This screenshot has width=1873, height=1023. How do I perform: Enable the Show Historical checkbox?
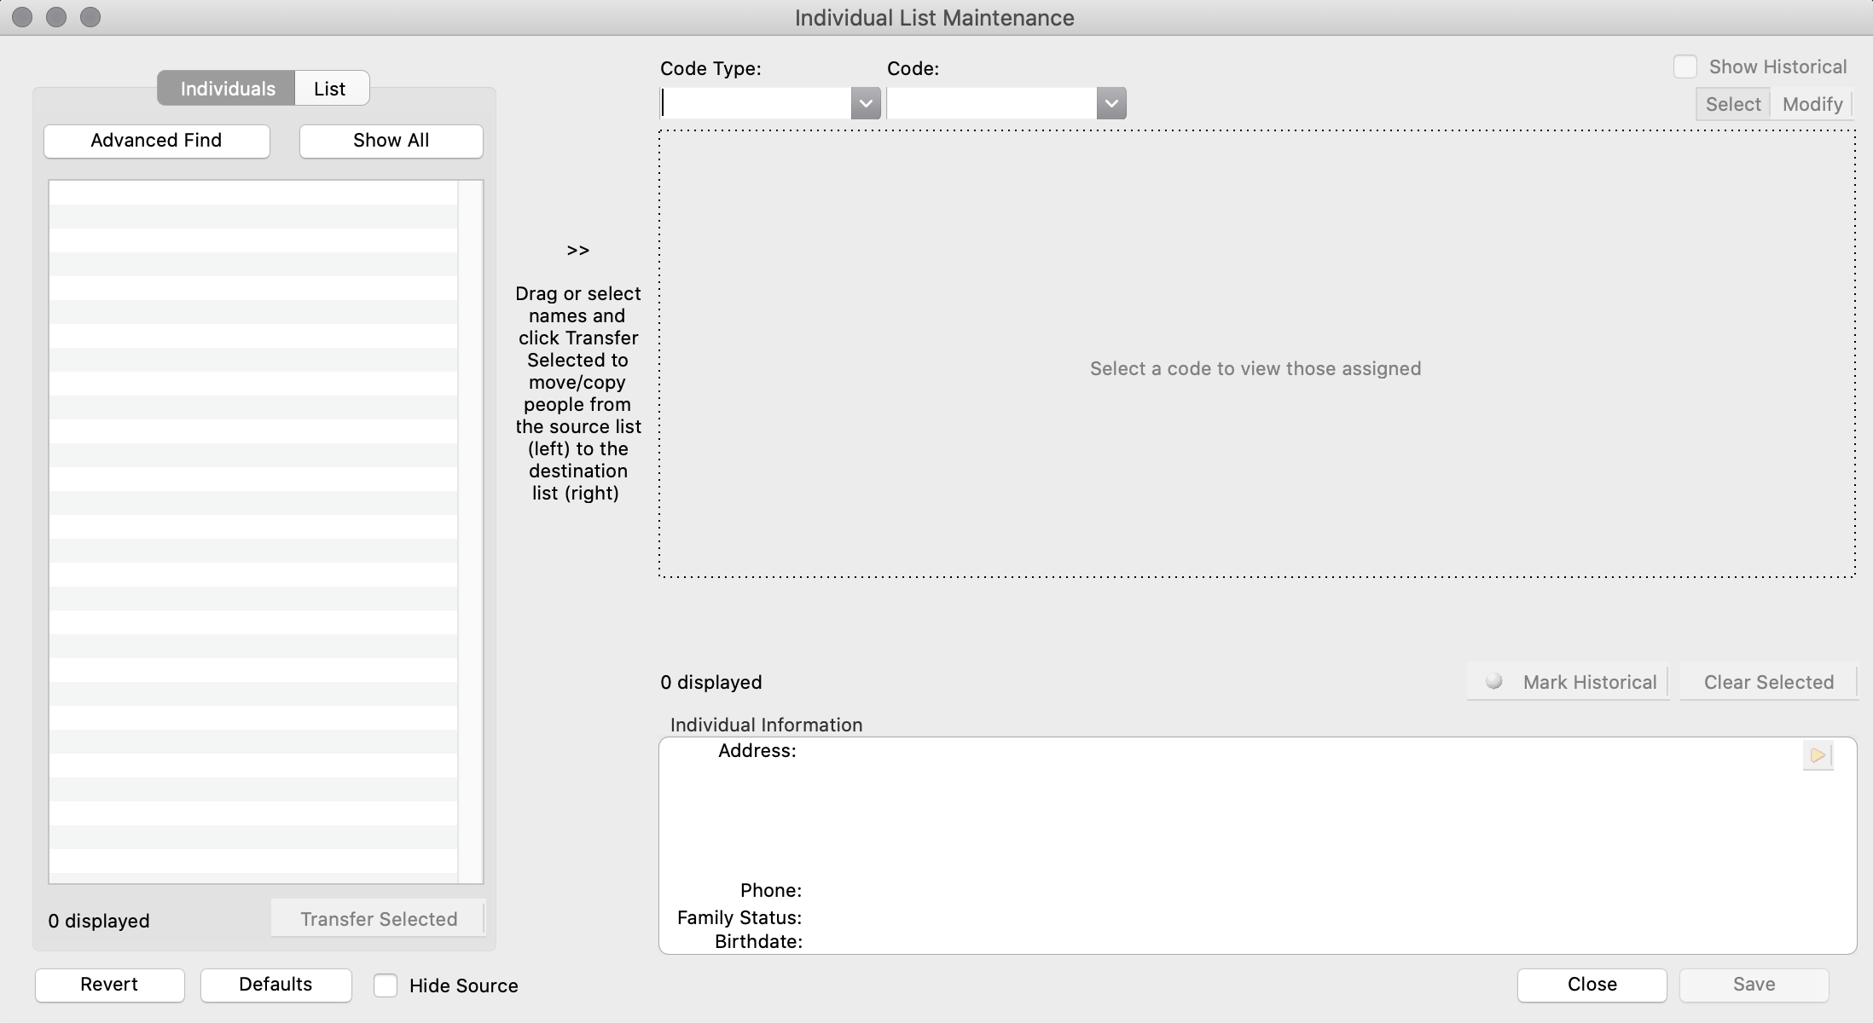[x=1685, y=66]
